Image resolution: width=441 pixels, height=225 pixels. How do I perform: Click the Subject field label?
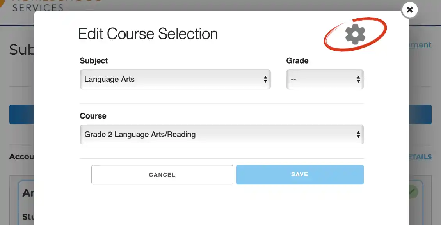[94, 61]
